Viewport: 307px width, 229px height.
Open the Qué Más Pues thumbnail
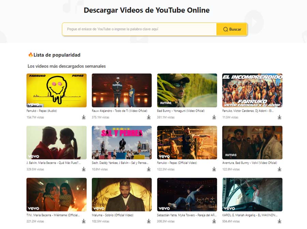pos(57,142)
